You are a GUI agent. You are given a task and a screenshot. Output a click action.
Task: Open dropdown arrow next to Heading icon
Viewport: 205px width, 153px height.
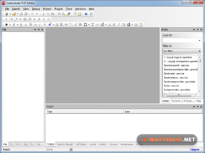(x=53, y=24)
